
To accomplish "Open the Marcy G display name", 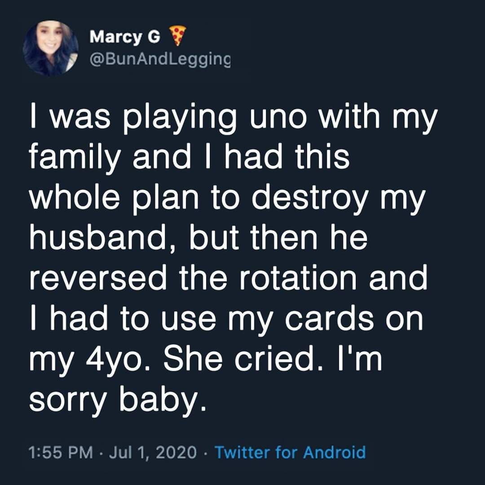I will coord(125,37).
